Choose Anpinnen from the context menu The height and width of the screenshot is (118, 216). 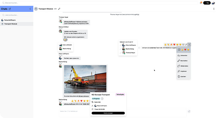pyautogui.click(x=183, y=71)
